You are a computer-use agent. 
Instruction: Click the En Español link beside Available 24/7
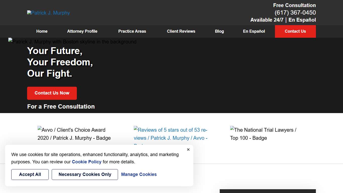pos(302,20)
